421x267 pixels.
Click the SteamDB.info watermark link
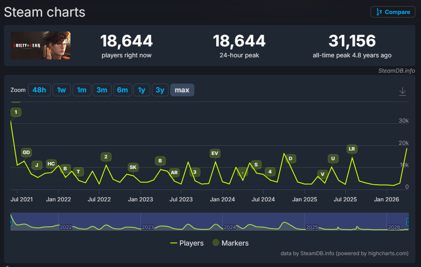396,70
